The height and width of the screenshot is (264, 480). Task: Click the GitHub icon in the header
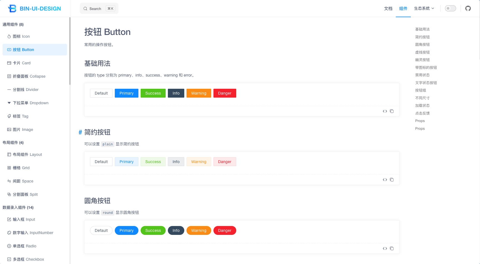point(468,8)
